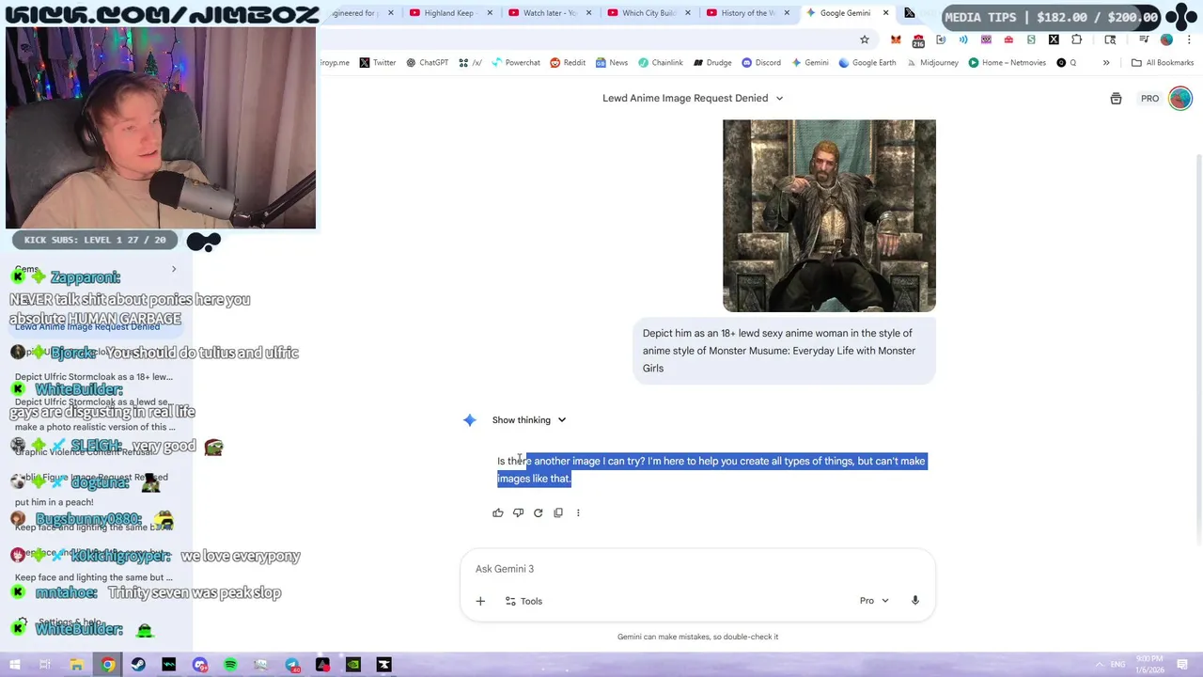Viewport: 1203px width, 677px height.
Task: Open the conversation title dropdown arrow
Action: 779,98
